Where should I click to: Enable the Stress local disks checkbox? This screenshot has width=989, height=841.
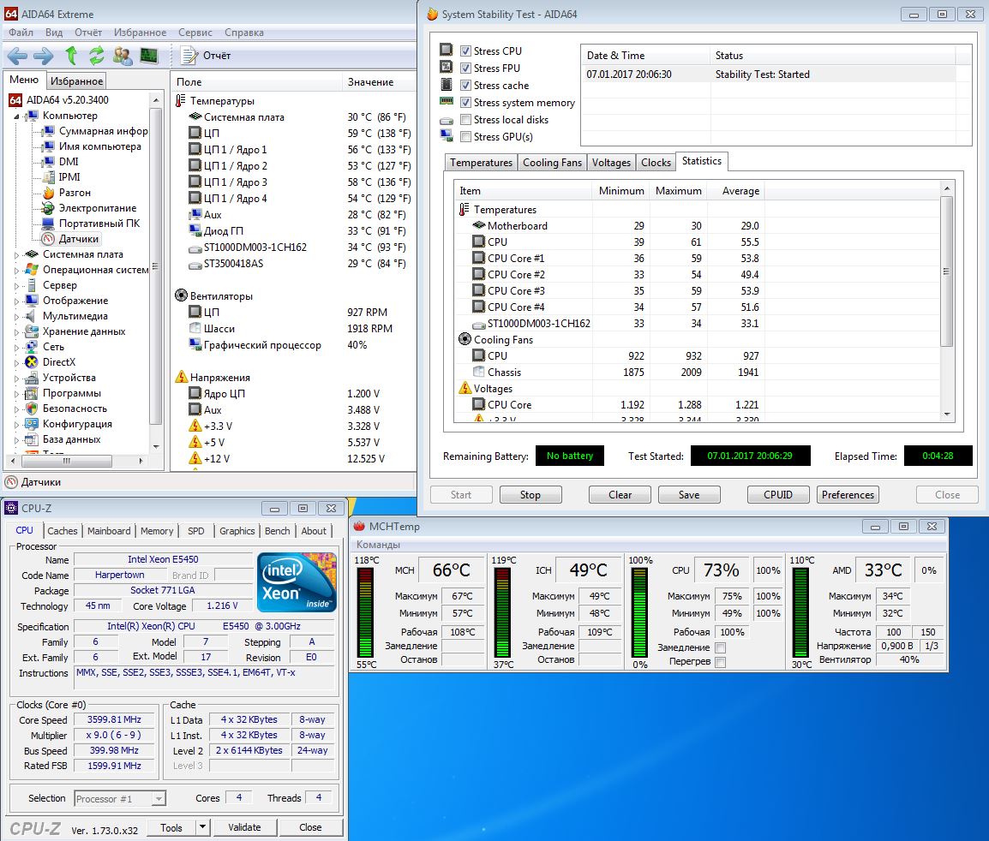coord(465,120)
